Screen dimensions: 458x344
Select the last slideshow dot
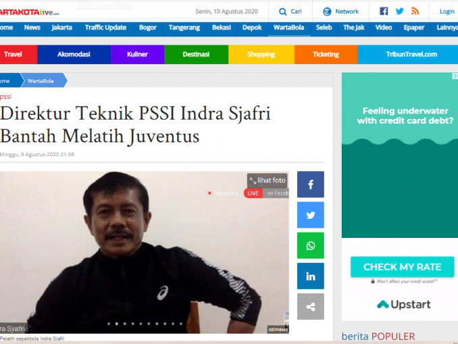181,324
